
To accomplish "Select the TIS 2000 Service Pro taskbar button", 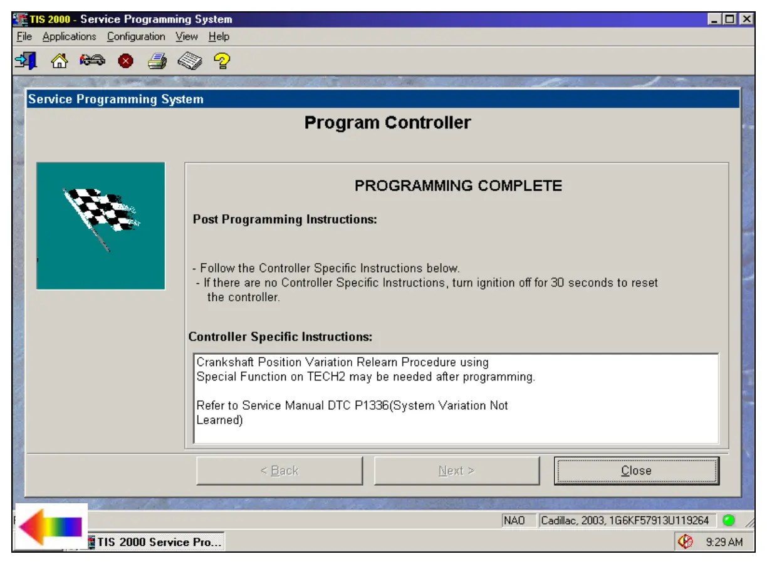I will [154, 542].
